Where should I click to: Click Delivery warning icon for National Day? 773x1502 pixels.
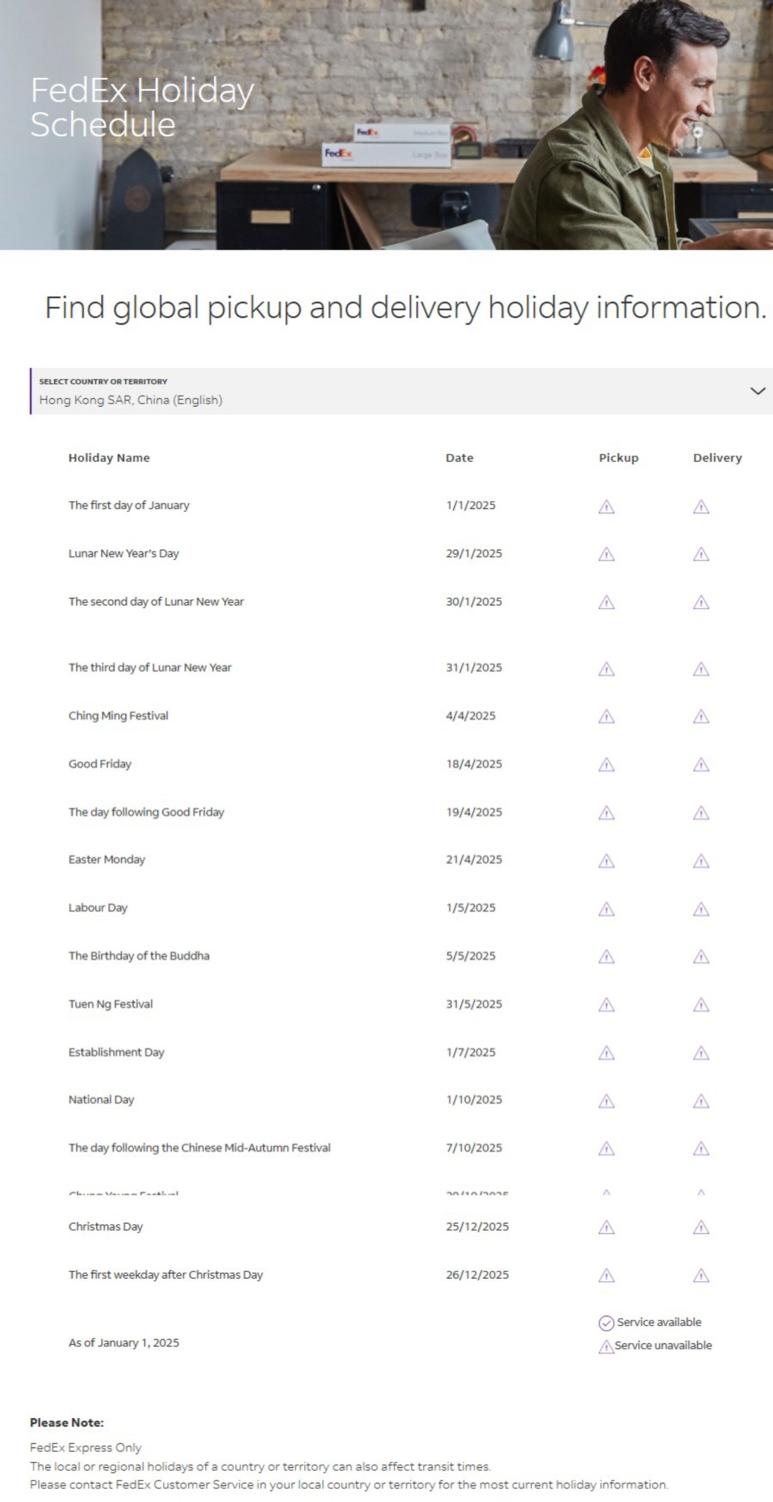coord(701,1101)
